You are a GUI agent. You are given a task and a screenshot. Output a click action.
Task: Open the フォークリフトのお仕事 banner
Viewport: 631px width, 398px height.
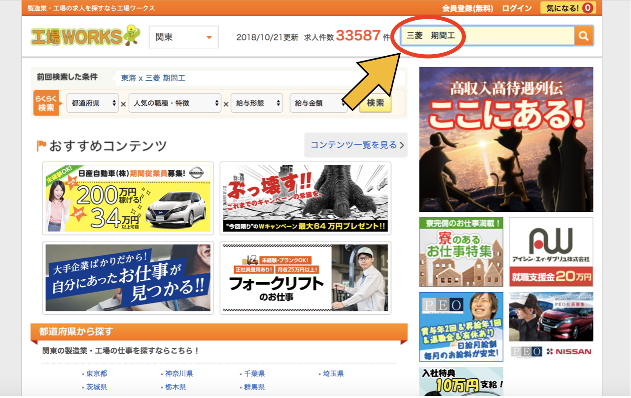click(x=306, y=278)
